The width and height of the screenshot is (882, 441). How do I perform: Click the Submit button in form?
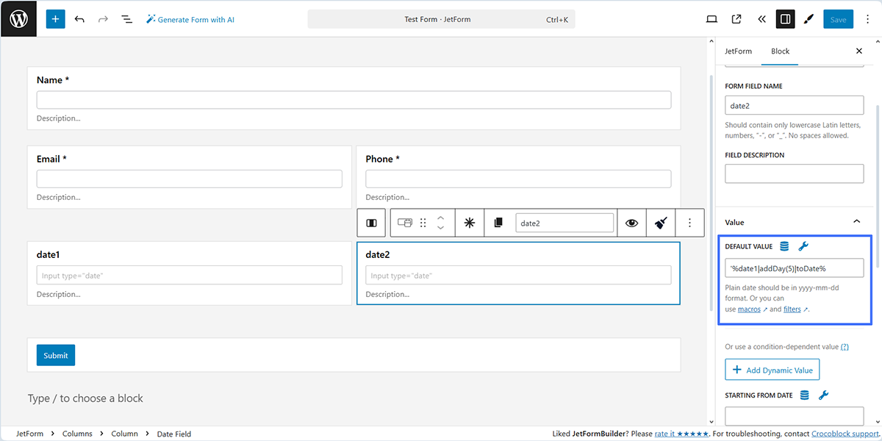(x=56, y=355)
